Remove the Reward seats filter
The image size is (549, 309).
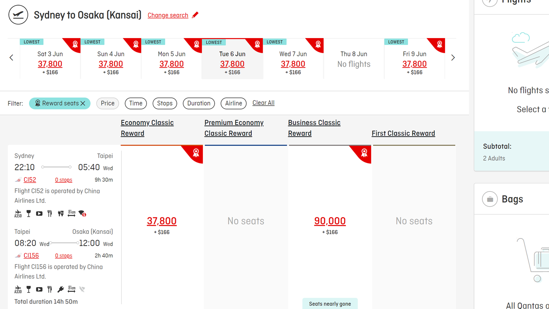(83, 103)
